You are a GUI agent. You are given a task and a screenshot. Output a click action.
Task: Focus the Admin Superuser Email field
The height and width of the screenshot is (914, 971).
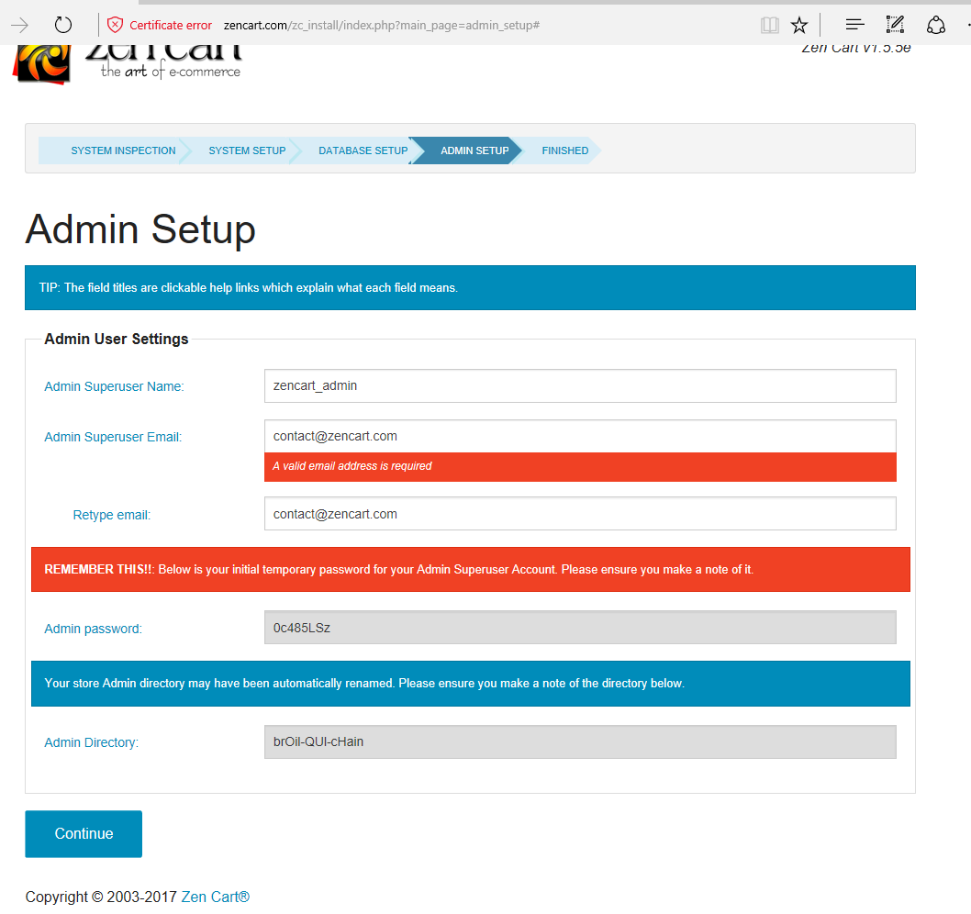(580, 437)
